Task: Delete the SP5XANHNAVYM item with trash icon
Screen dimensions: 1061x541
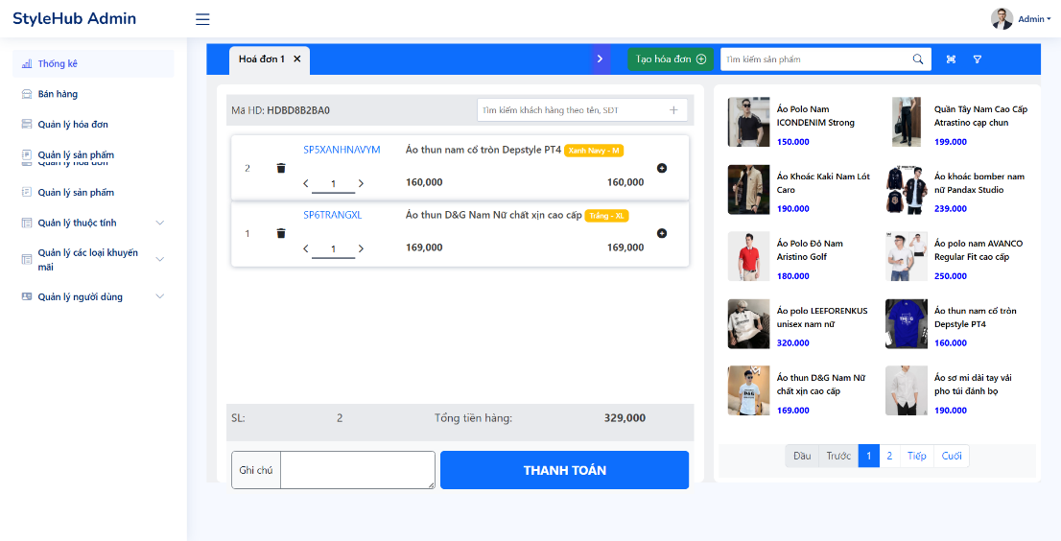Action: coord(281,168)
